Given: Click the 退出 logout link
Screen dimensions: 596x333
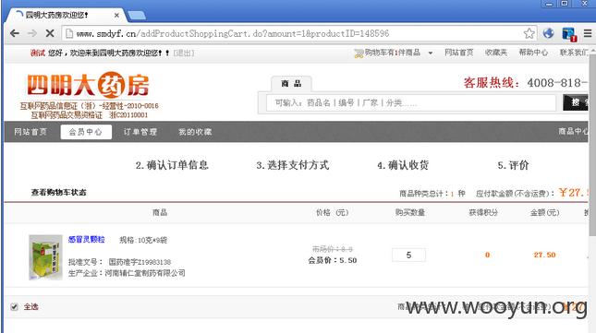Looking at the screenshot, I should coord(184,53).
